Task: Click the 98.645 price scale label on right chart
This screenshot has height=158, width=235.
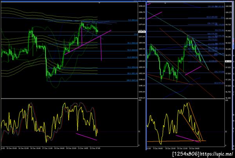Action: 228,49
